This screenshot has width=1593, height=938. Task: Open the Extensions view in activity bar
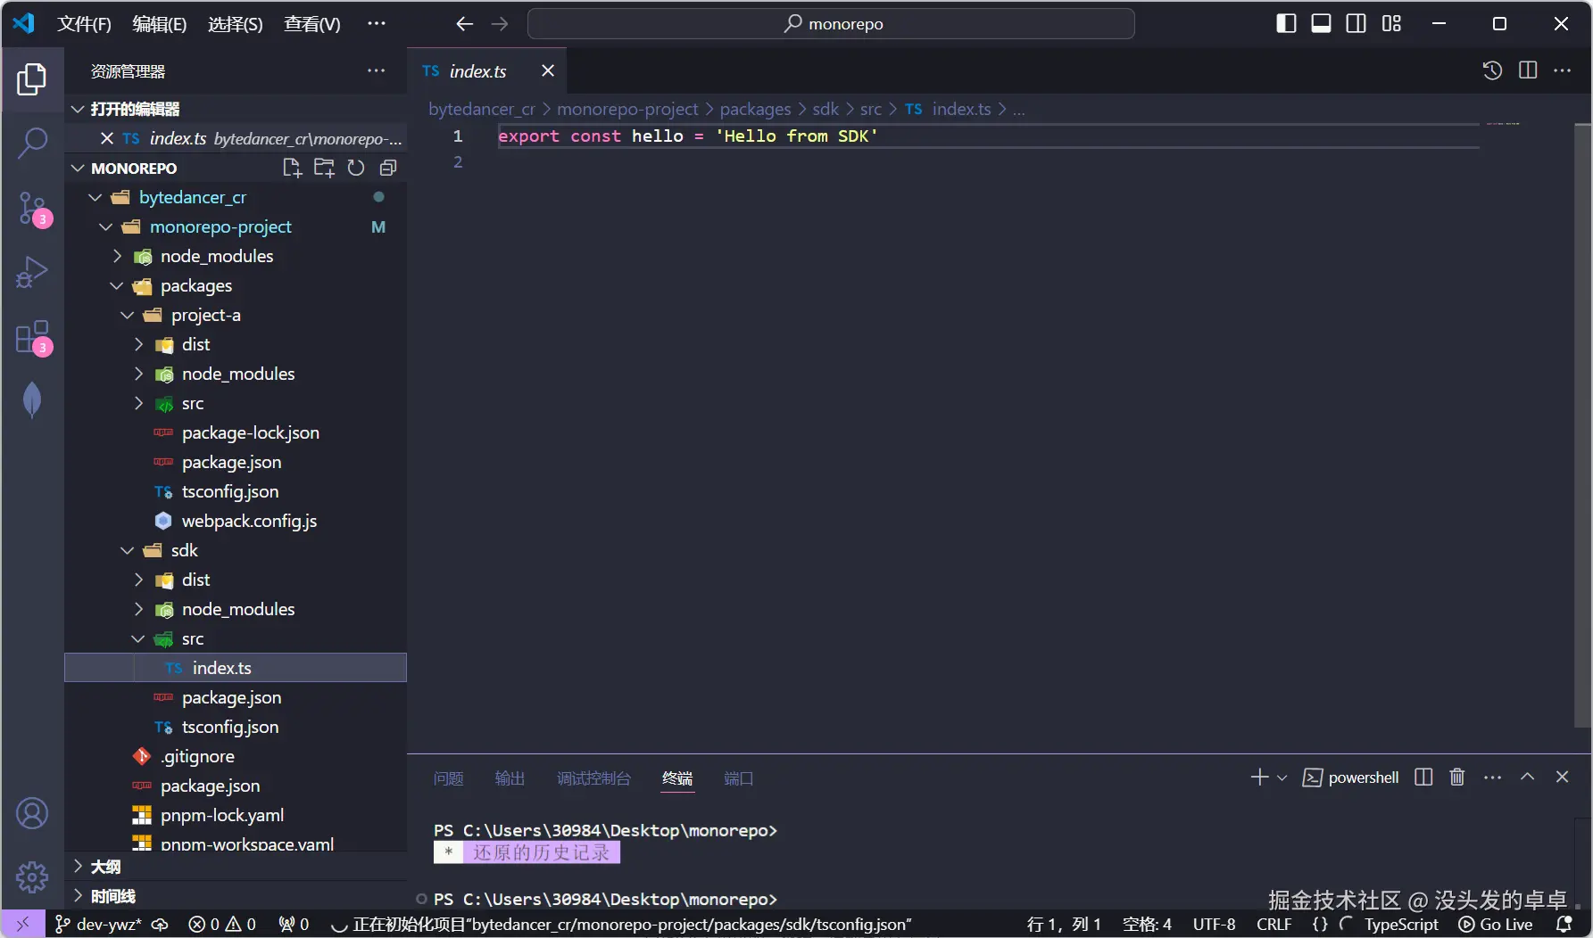pyautogui.click(x=32, y=339)
